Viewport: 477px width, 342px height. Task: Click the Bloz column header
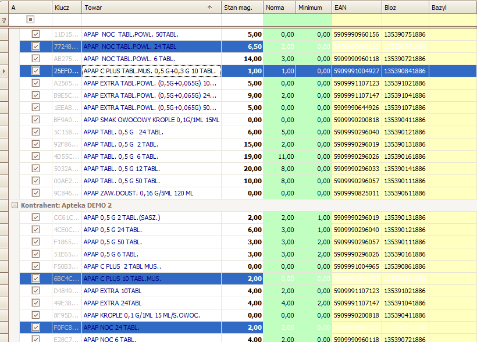pos(390,8)
